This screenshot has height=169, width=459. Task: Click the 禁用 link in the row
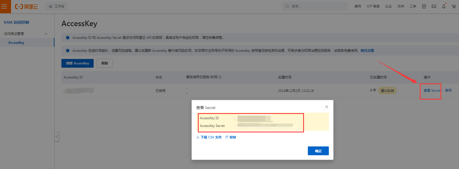pyautogui.click(x=448, y=91)
